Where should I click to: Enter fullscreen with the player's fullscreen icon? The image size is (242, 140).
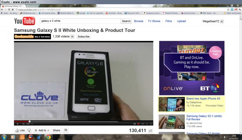click(151, 124)
